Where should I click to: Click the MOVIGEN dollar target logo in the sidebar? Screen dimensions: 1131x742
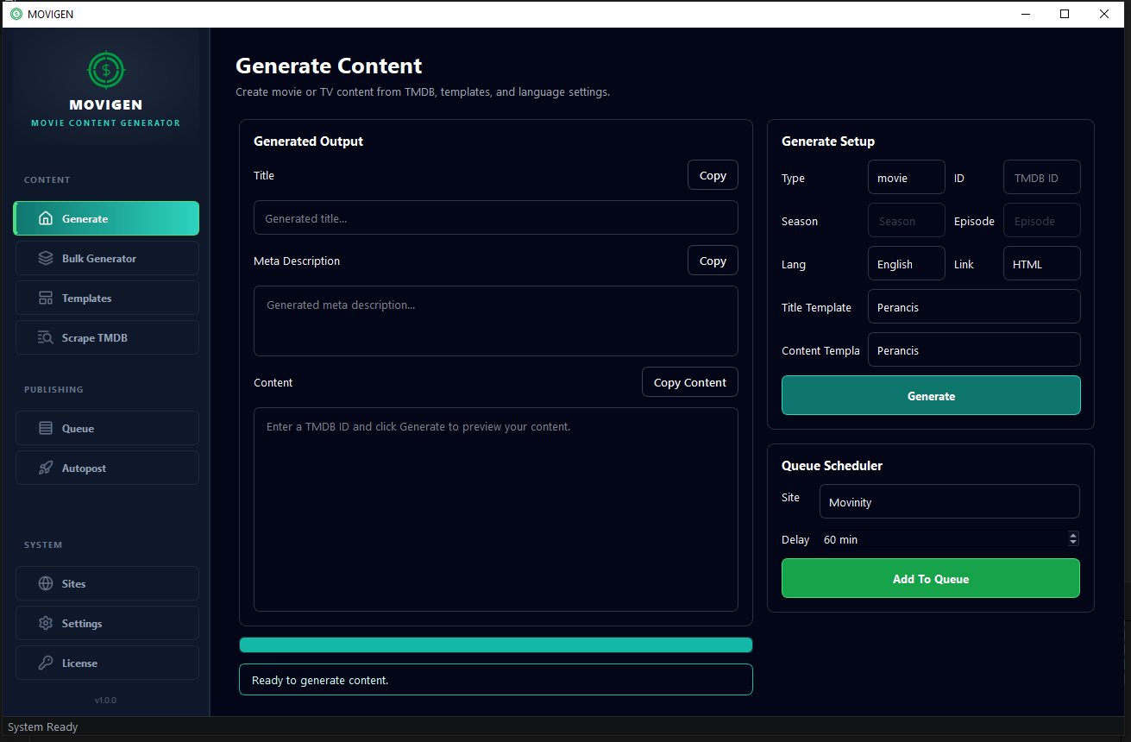click(106, 70)
